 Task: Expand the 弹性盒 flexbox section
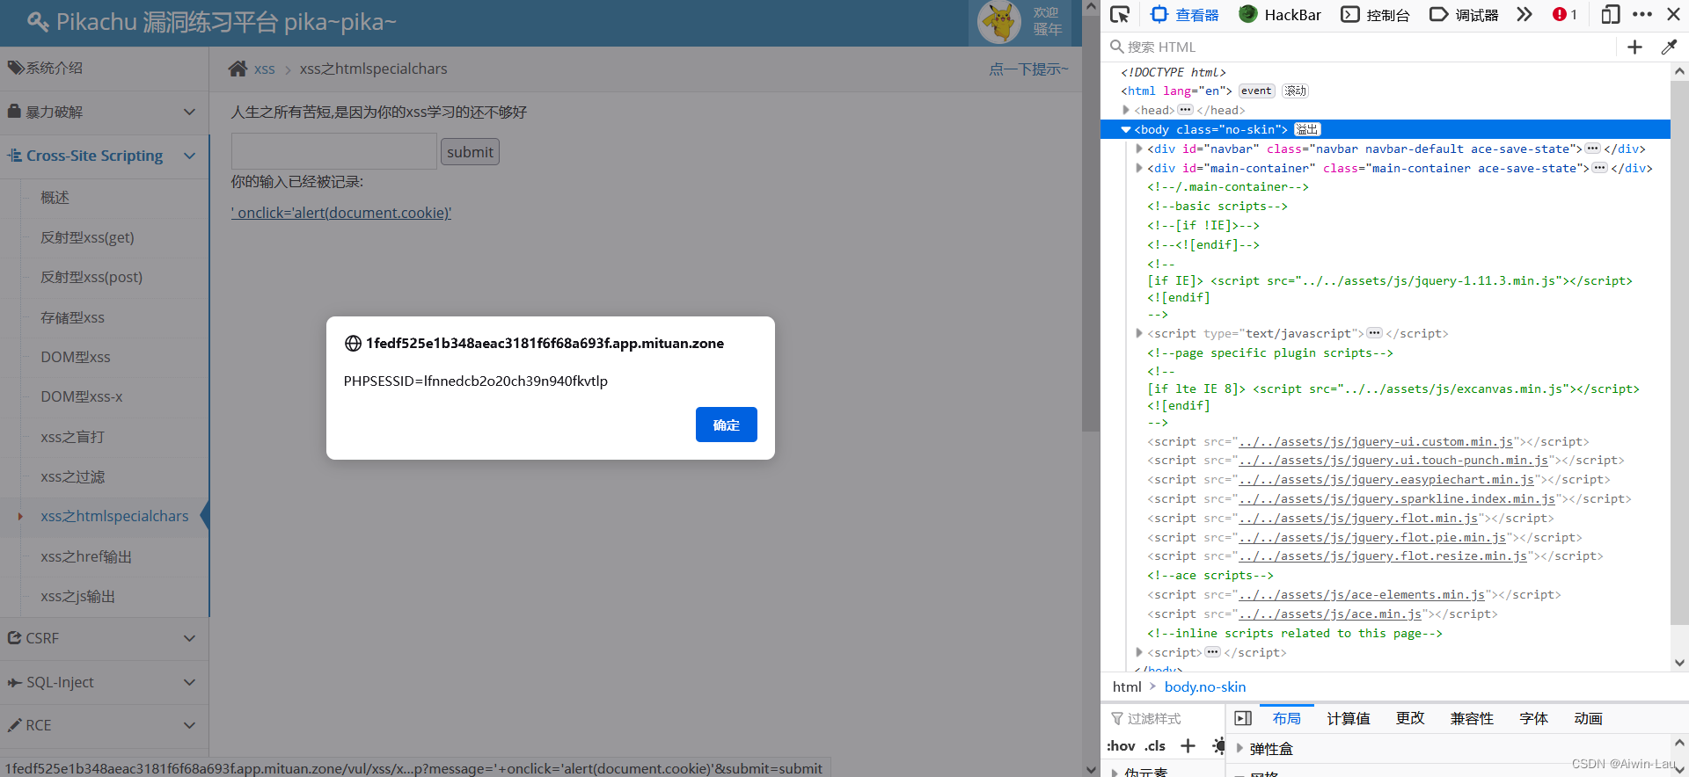coord(1239,749)
